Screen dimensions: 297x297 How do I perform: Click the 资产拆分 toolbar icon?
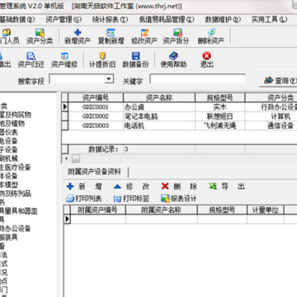click(177, 32)
